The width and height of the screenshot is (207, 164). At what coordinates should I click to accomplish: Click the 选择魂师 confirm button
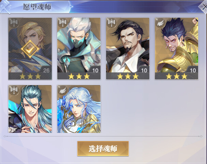coord(103,149)
